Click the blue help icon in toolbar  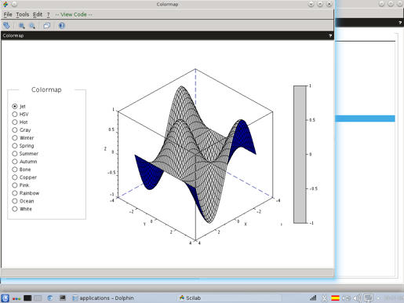pos(62,26)
